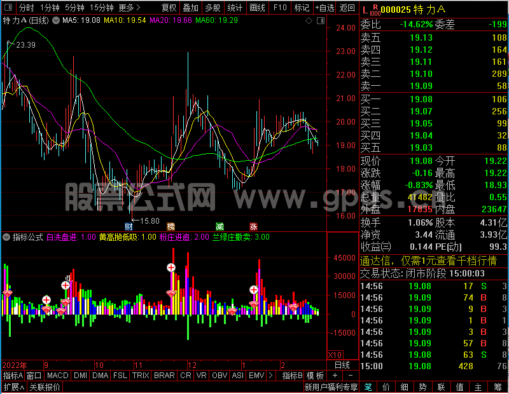The image size is (509, 394).
Task: Add a panel with the + button
Action: pos(335,376)
